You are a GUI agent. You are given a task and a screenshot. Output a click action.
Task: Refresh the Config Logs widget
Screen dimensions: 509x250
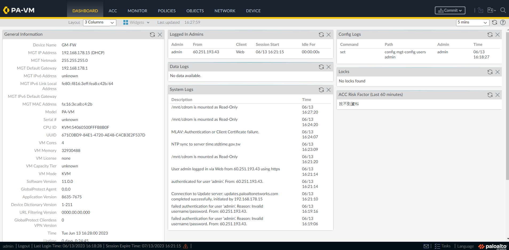(x=490, y=35)
